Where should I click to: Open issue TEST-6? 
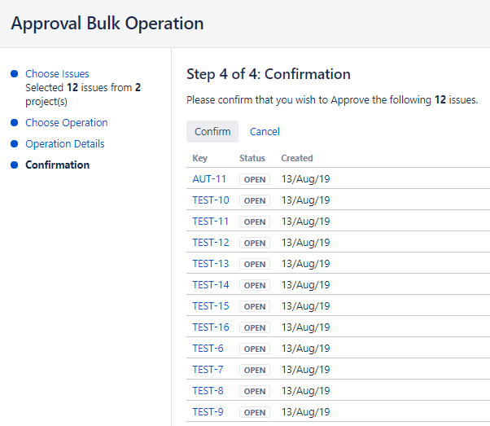coord(208,349)
